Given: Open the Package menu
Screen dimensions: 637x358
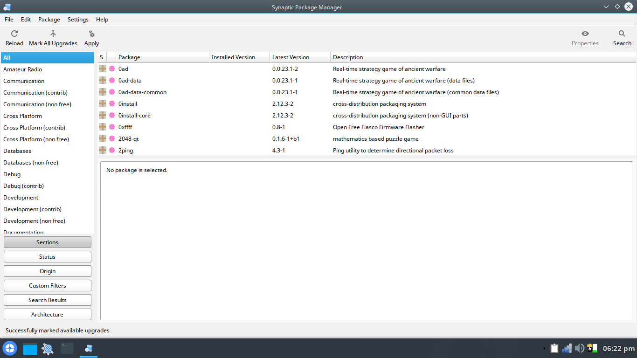Looking at the screenshot, I should (x=49, y=20).
